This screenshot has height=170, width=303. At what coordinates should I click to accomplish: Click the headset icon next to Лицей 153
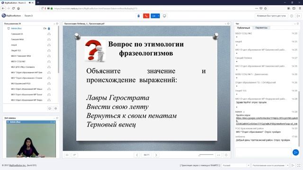[49, 51]
